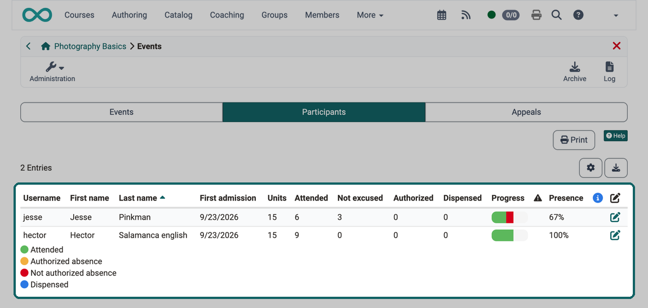The height and width of the screenshot is (308, 648).
Task: Click Jesse's progress bar
Action: 509,217
